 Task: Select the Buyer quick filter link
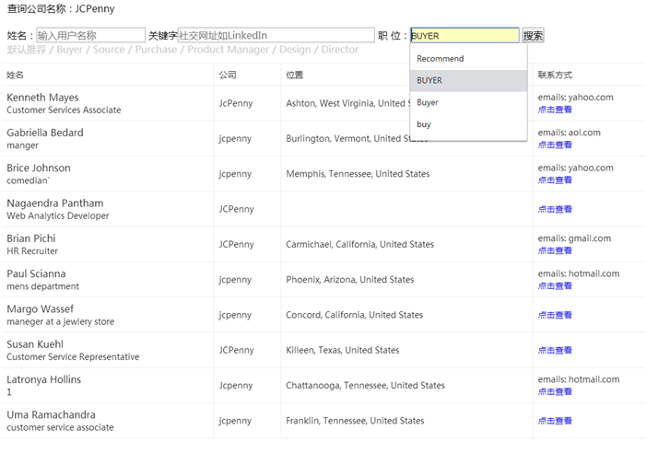pos(70,50)
